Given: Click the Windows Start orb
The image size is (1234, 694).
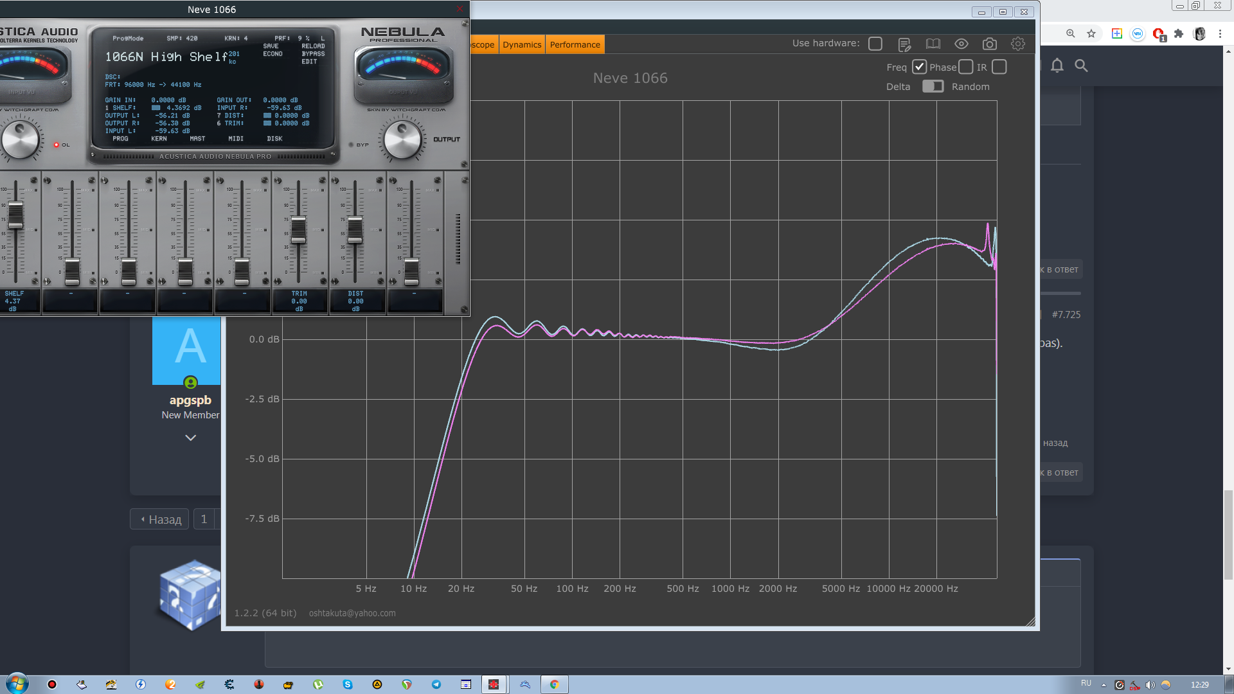Looking at the screenshot, I should pos(17,684).
